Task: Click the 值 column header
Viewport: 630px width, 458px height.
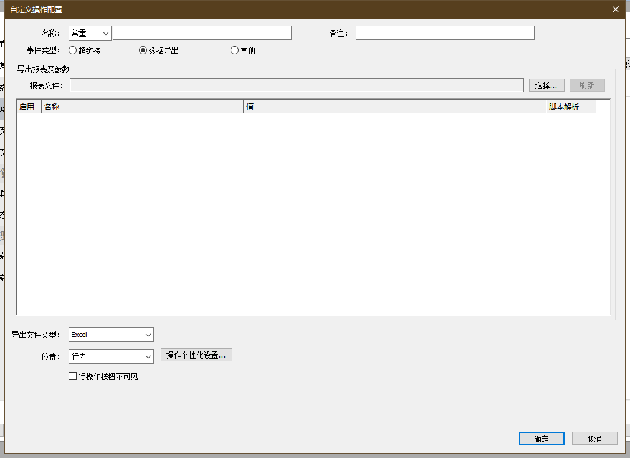Action: (x=394, y=107)
